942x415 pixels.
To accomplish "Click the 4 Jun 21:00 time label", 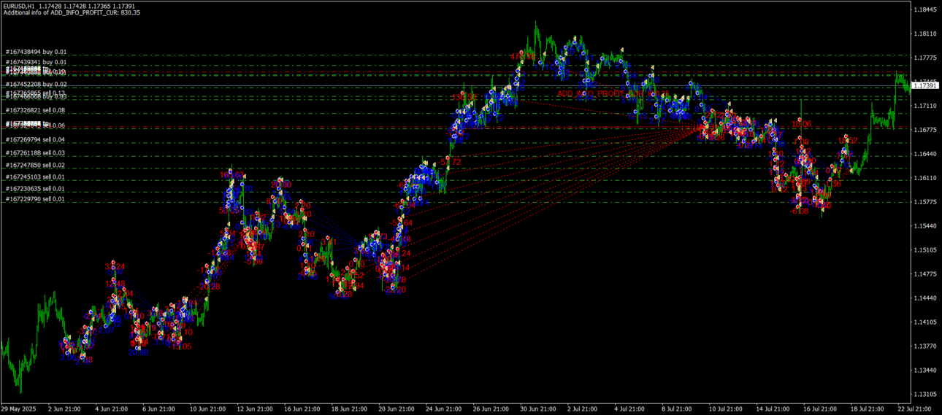I will tap(112, 408).
